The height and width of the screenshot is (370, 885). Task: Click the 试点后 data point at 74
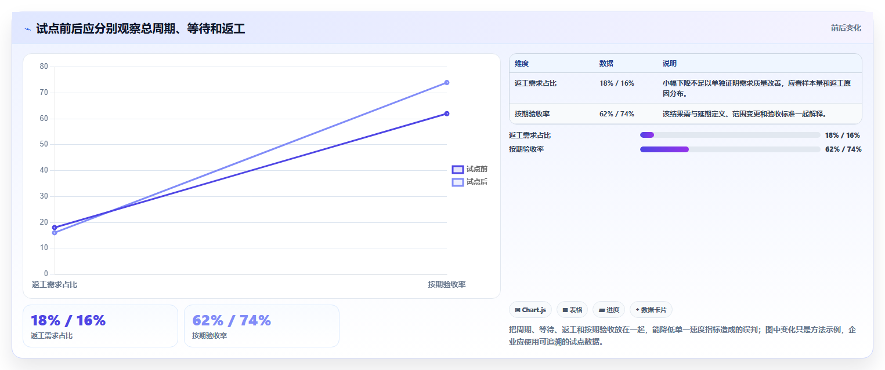[447, 82]
